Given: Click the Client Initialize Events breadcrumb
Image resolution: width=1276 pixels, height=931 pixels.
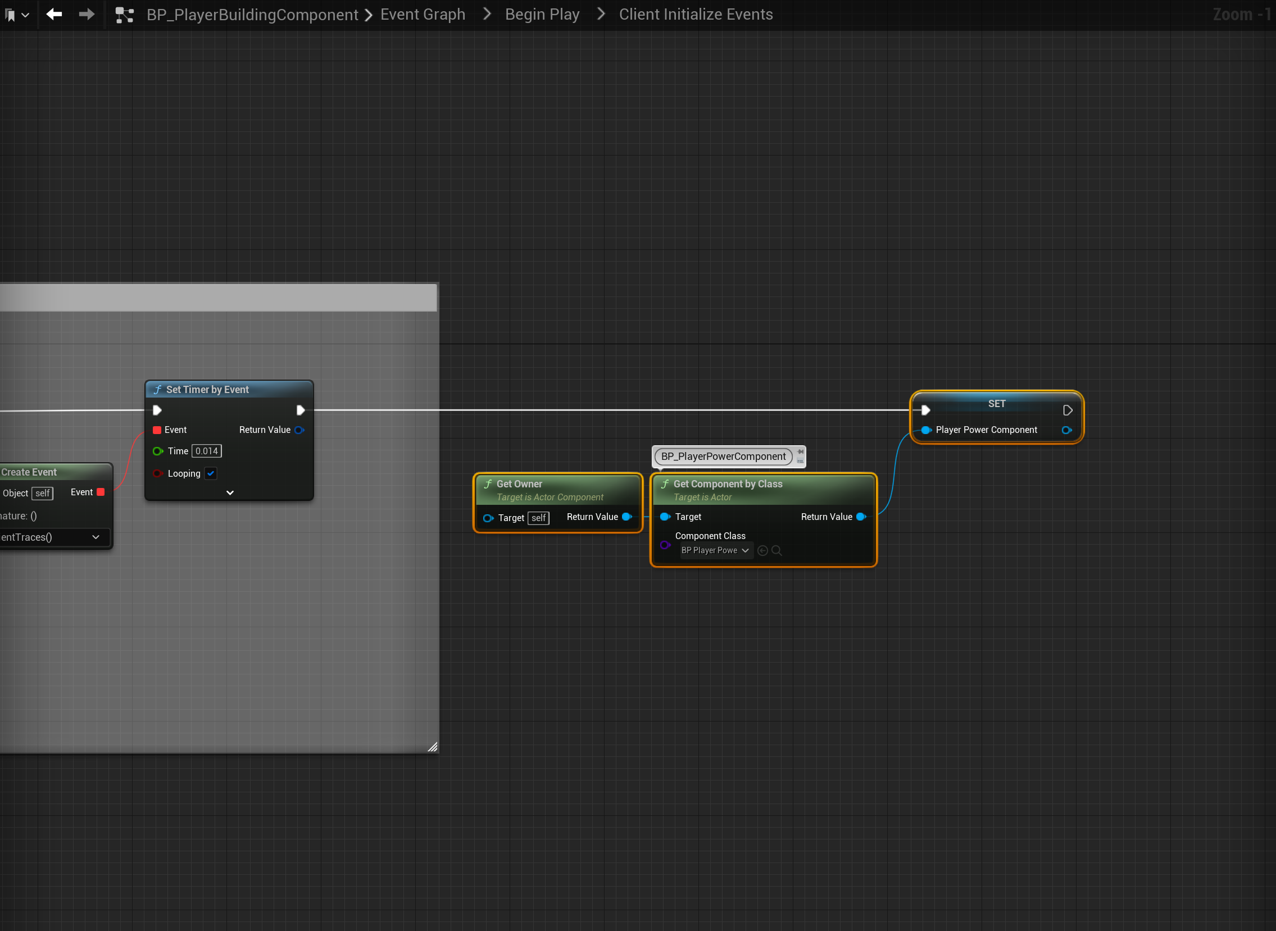Looking at the screenshot, I should [x=695, y=14].
